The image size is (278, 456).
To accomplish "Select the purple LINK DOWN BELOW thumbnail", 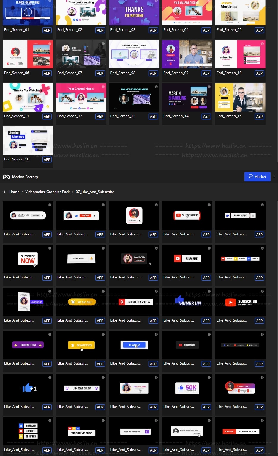I will point(28,345).
